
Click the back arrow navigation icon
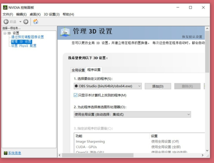coord(6,22)
